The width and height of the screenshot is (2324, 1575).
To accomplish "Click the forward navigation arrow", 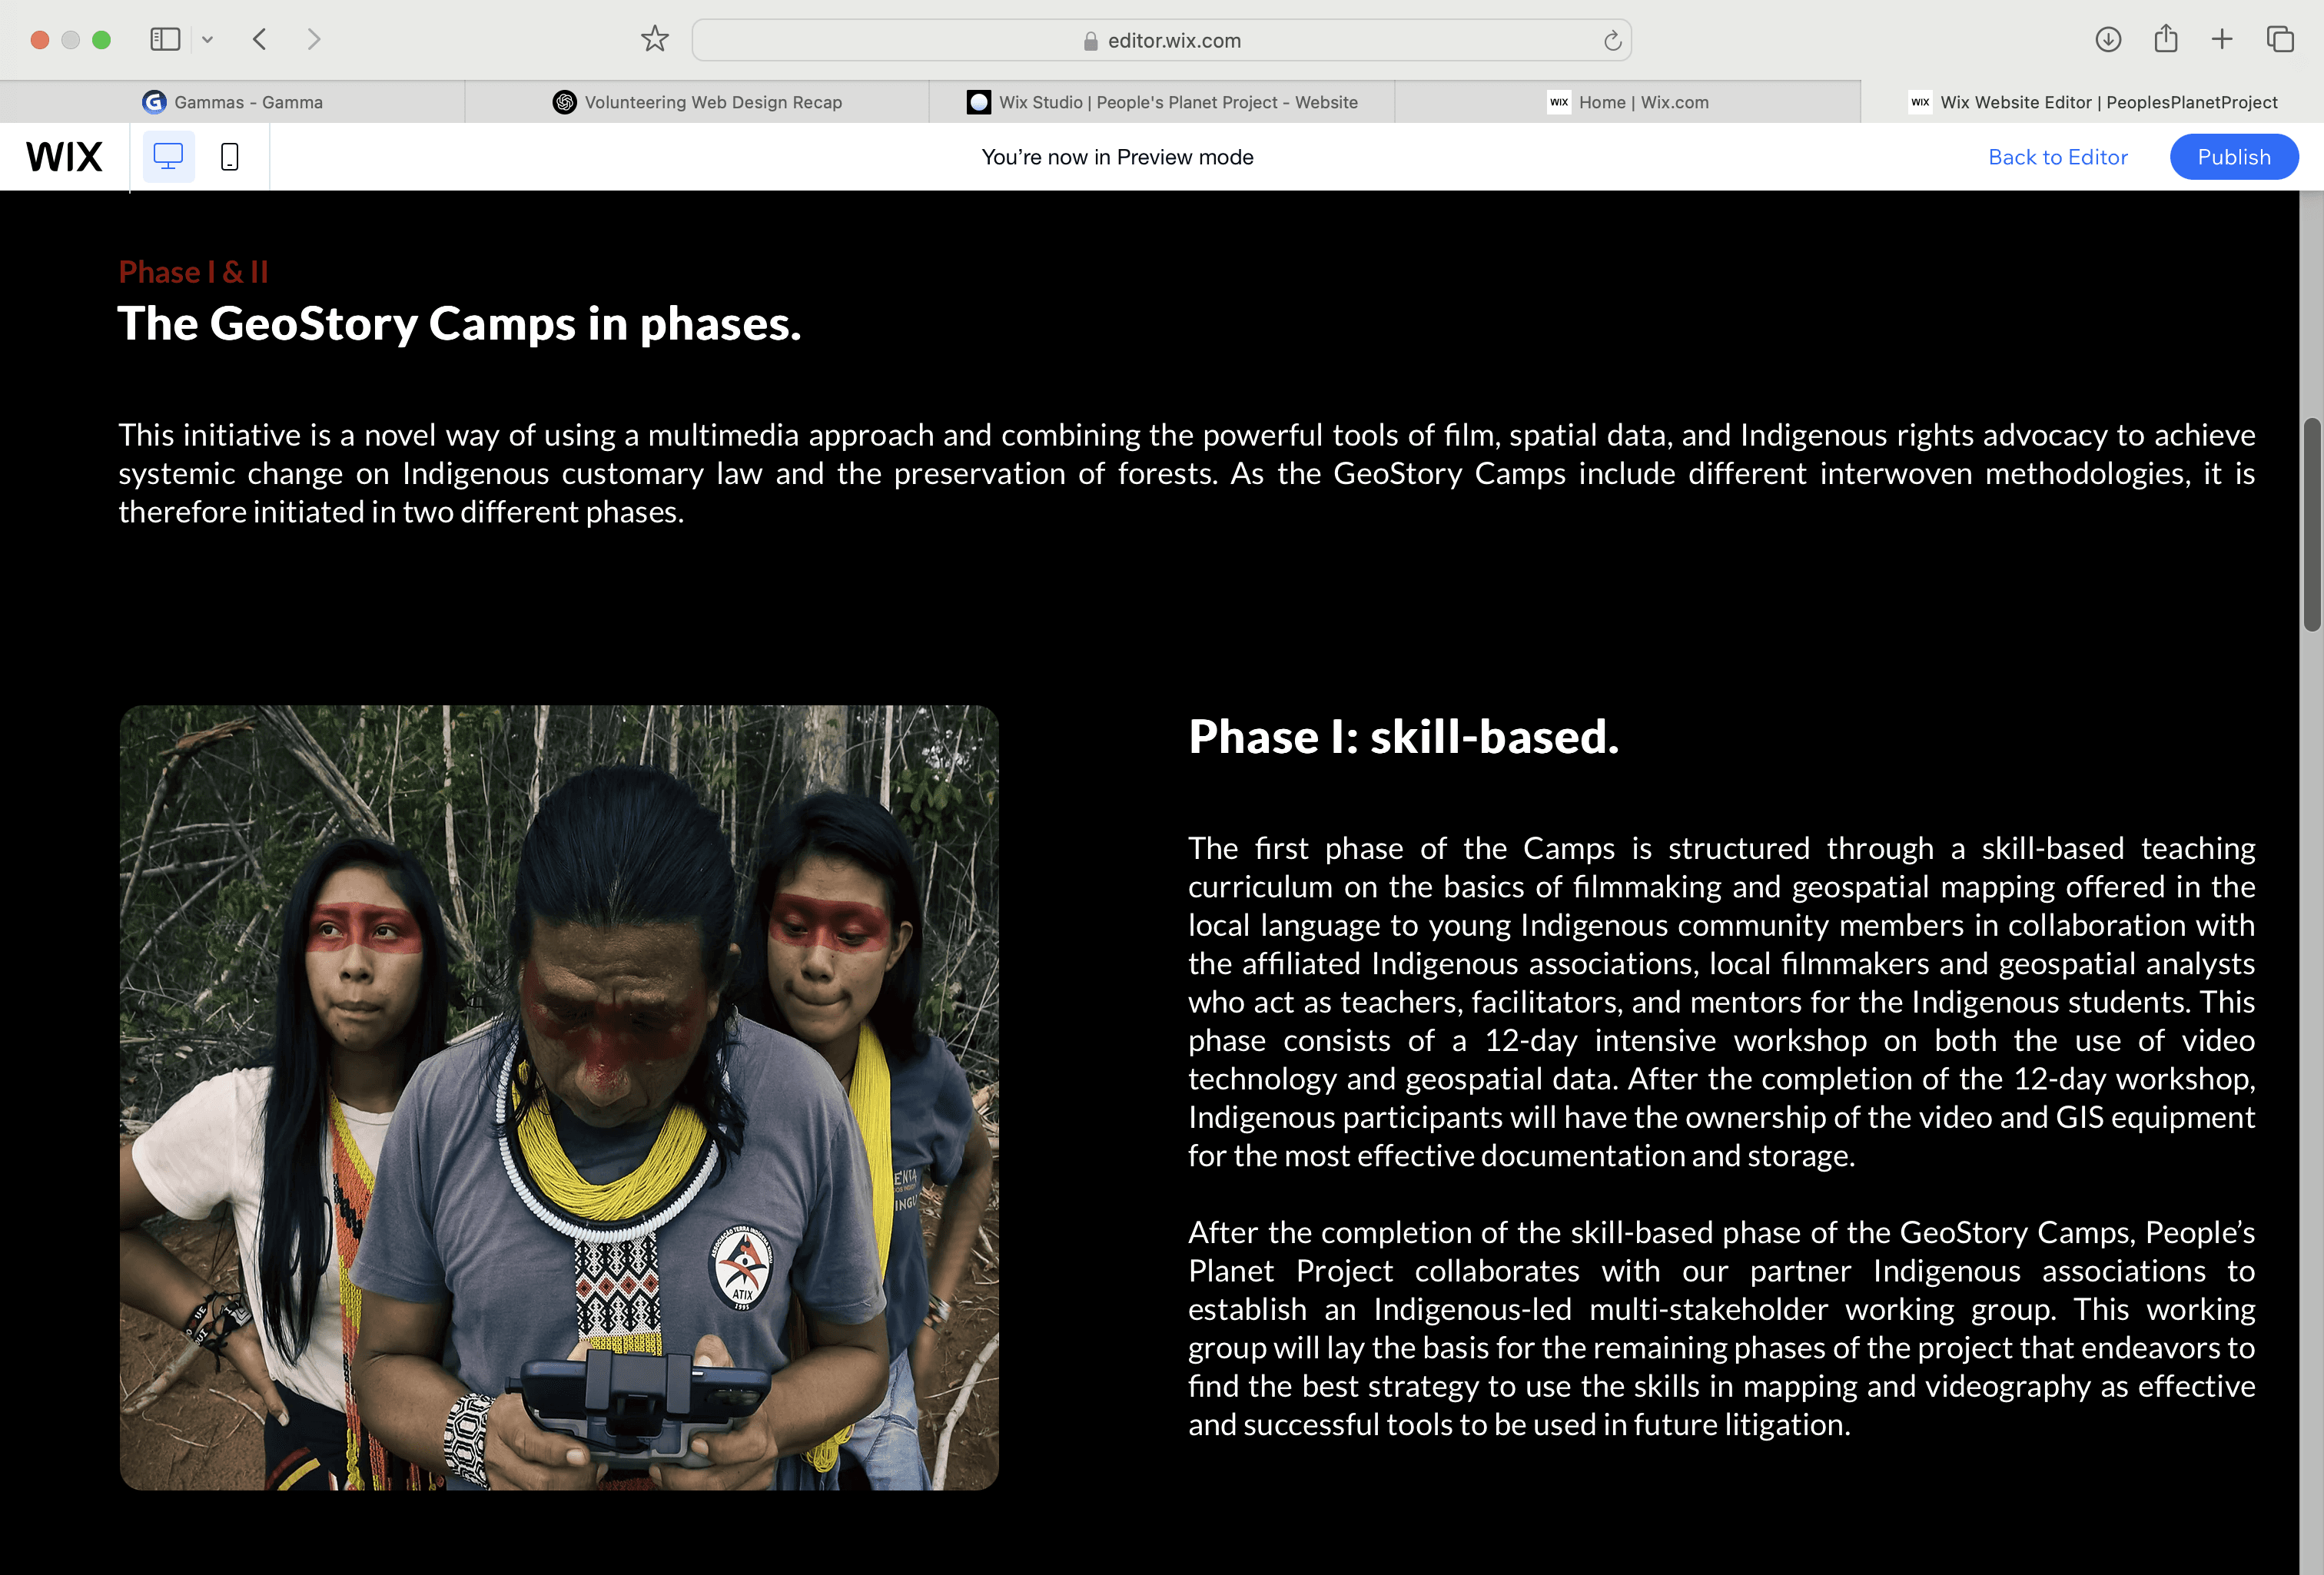I will [x=314, y=40].
